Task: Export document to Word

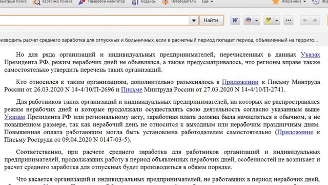Action: (x=235, y=21)
